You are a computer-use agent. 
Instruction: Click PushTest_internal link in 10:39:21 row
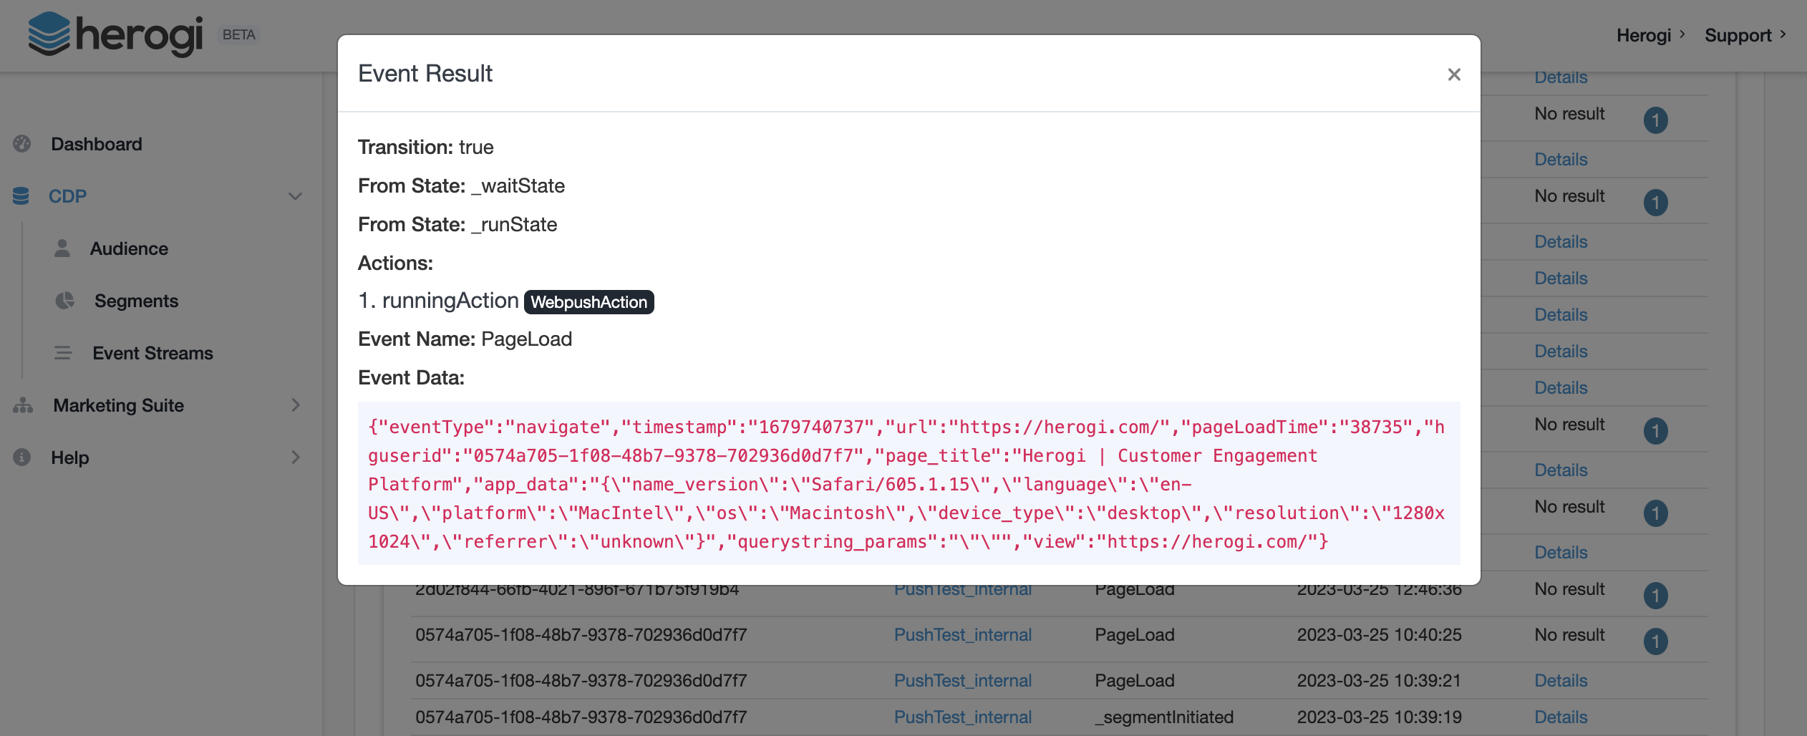tap(962, 681)
